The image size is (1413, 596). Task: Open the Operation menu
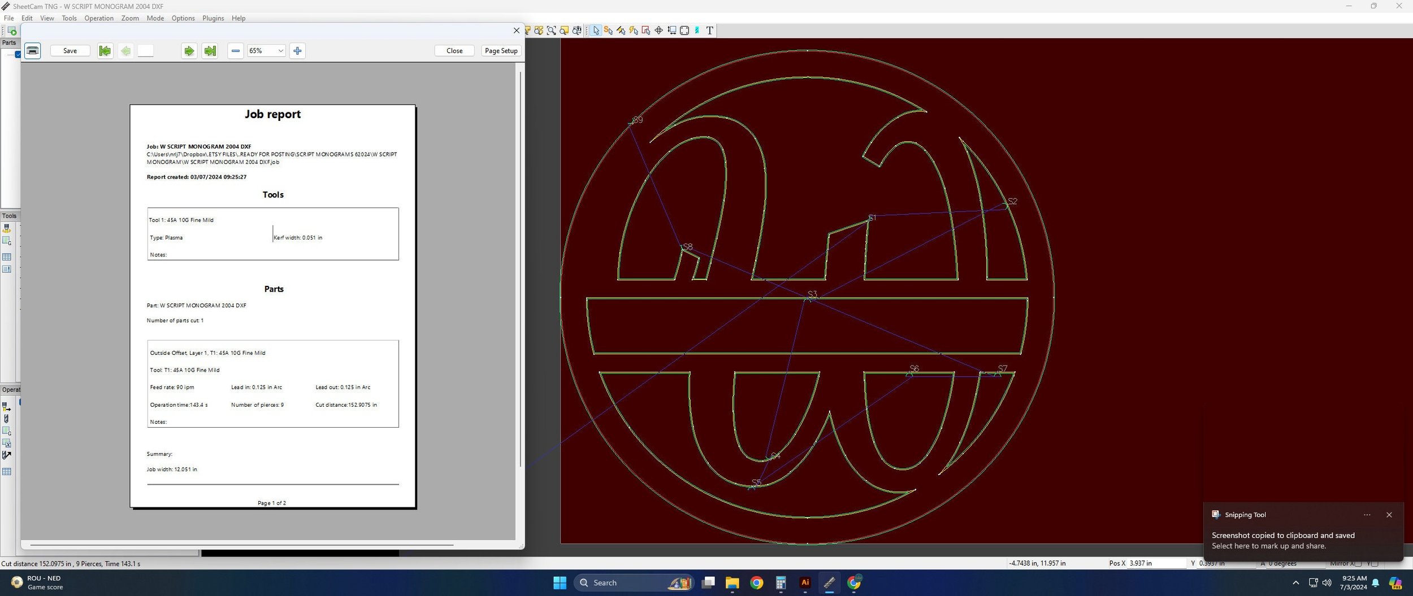click(99, 18)
